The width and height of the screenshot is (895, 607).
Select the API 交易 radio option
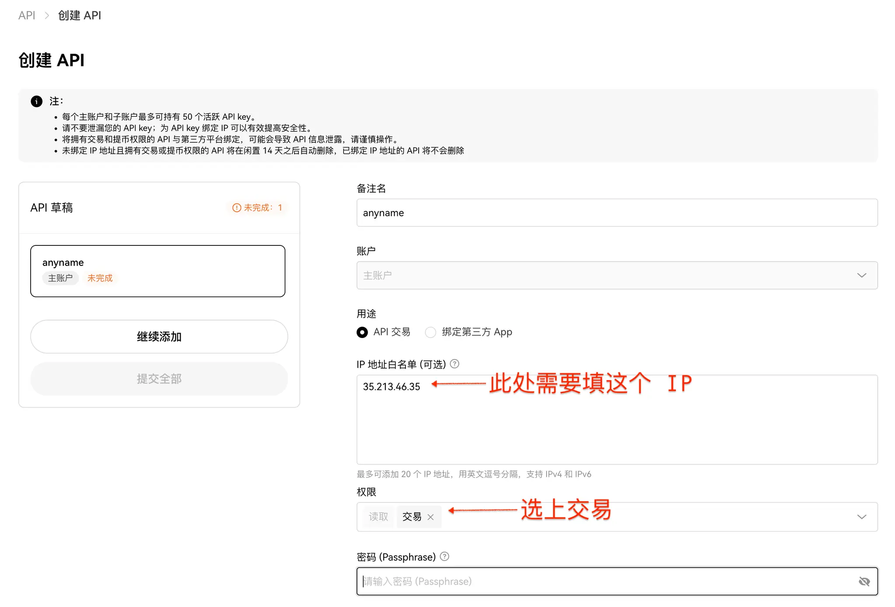click(362, 332)
